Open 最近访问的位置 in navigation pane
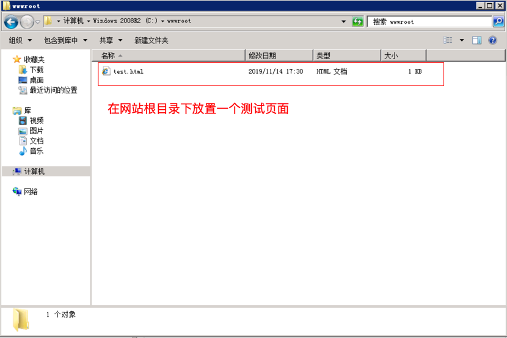This screenshot has height=338, width=507. (53, 90)
